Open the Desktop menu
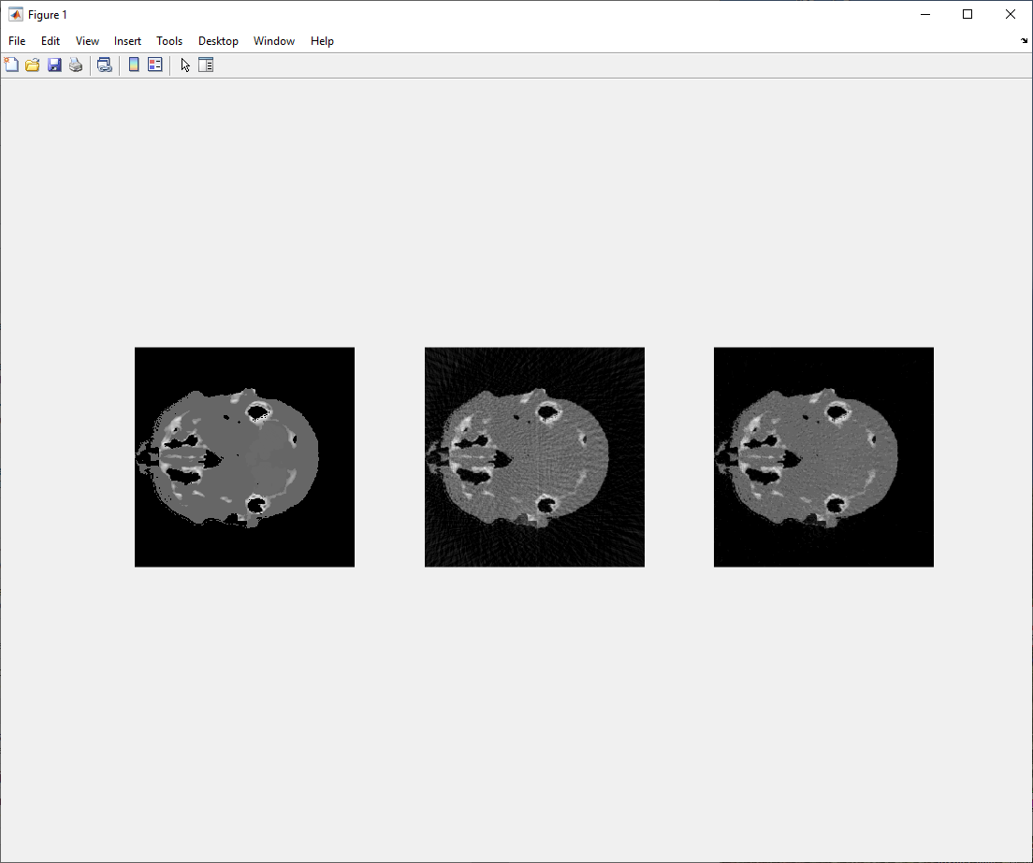 [x=218, y=41]
